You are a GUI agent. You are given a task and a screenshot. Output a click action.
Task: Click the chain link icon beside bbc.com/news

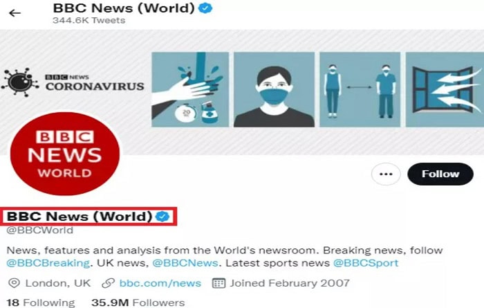point(108,283)
